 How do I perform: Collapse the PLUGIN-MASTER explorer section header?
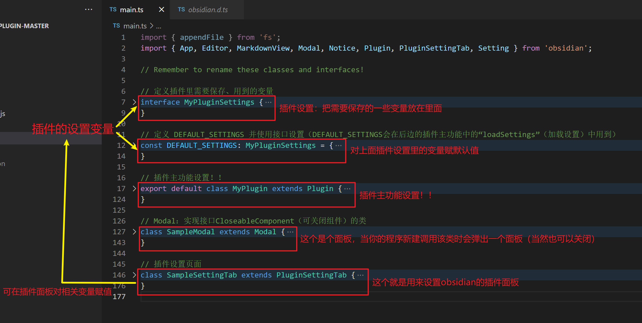coord(25,26)
